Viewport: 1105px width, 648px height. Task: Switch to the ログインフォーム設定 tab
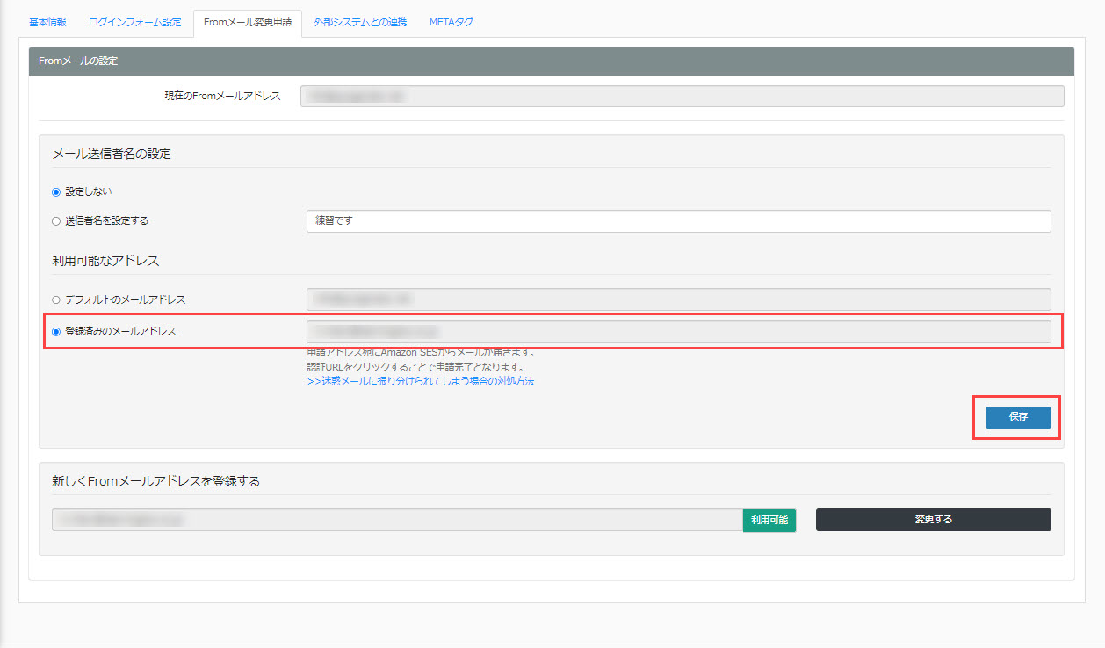(x=134, y=22)
